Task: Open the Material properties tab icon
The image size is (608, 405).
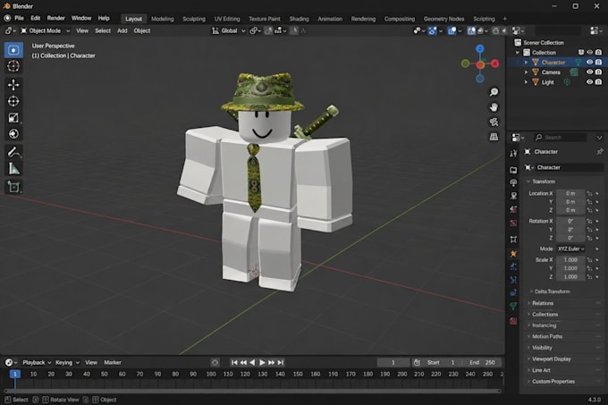Action: 513,321
